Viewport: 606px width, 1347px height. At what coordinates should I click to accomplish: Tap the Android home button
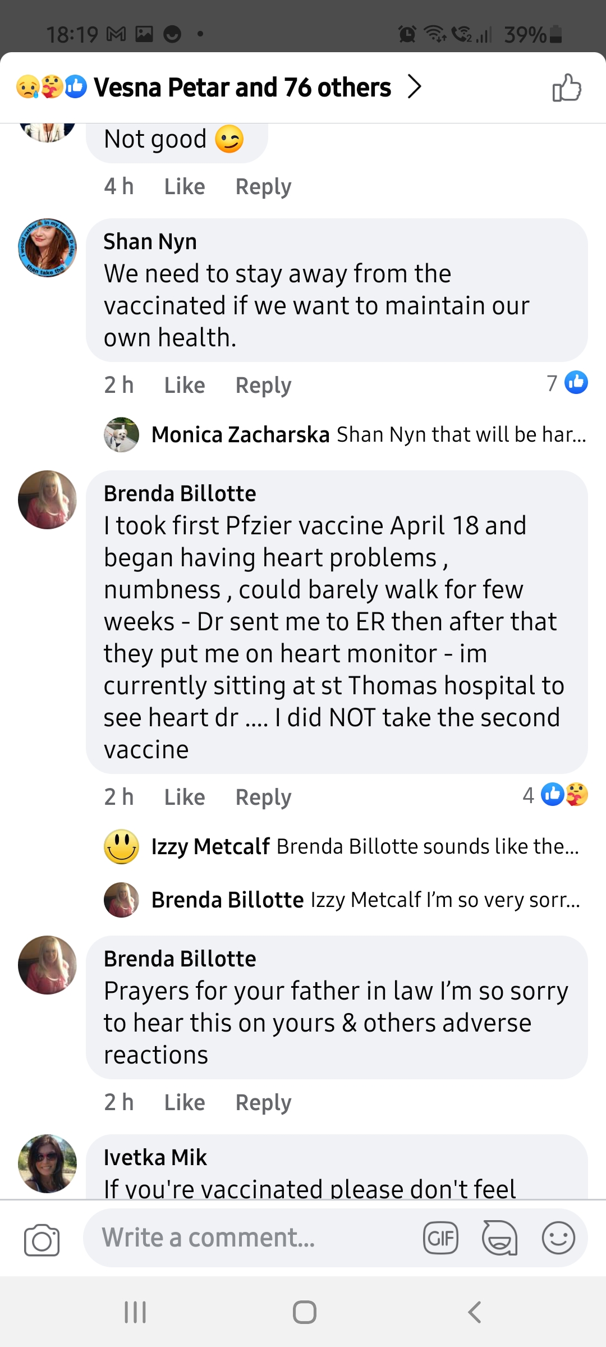(x=304, y=1312)
